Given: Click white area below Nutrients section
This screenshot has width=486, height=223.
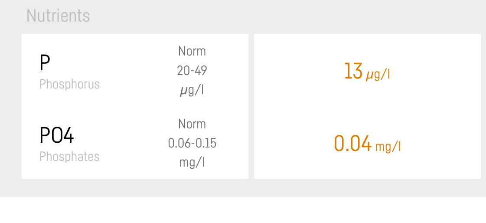Looking at the screenshot, I should [243, 210].
